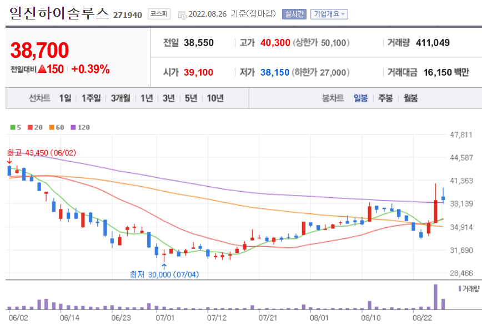Click the purple 120-day moving average legend swatch

73,127
